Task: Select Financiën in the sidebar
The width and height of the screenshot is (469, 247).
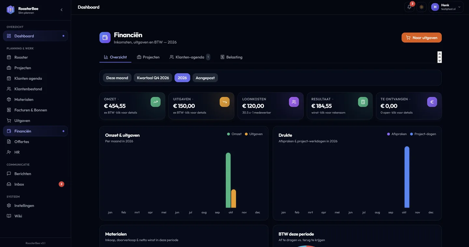Action: pyautogui.click(x=36, y=131)
